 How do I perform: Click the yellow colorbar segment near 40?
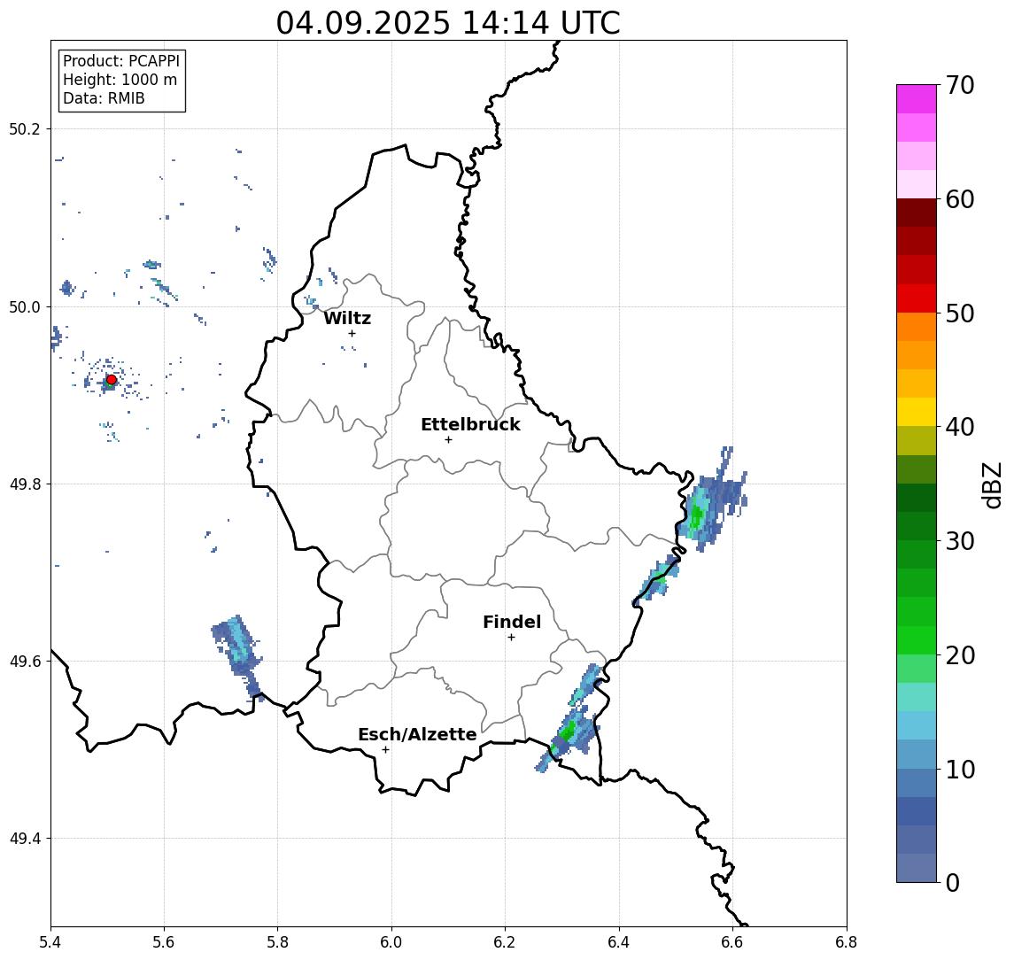pos(917,412)
